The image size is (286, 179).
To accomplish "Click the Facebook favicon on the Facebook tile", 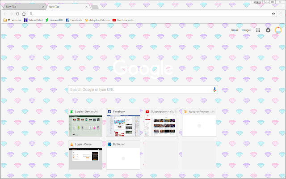I will (x=109, y=111).
